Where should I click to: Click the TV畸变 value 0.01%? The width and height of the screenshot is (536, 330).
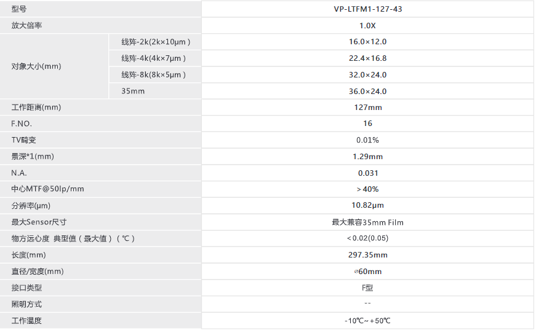(367, 140)
